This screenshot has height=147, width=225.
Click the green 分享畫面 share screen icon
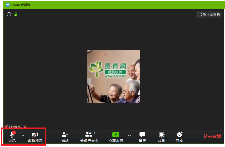pos(116,135)
